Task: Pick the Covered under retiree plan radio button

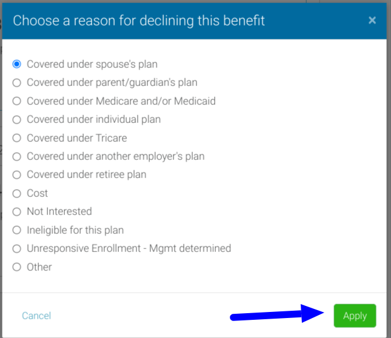Action: [17, 174]
